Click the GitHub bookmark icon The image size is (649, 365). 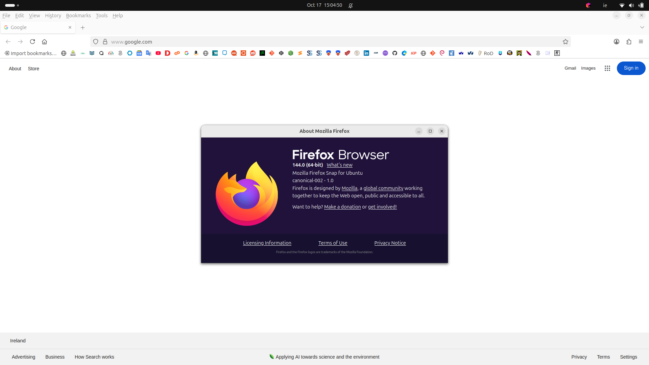[395, 53]
